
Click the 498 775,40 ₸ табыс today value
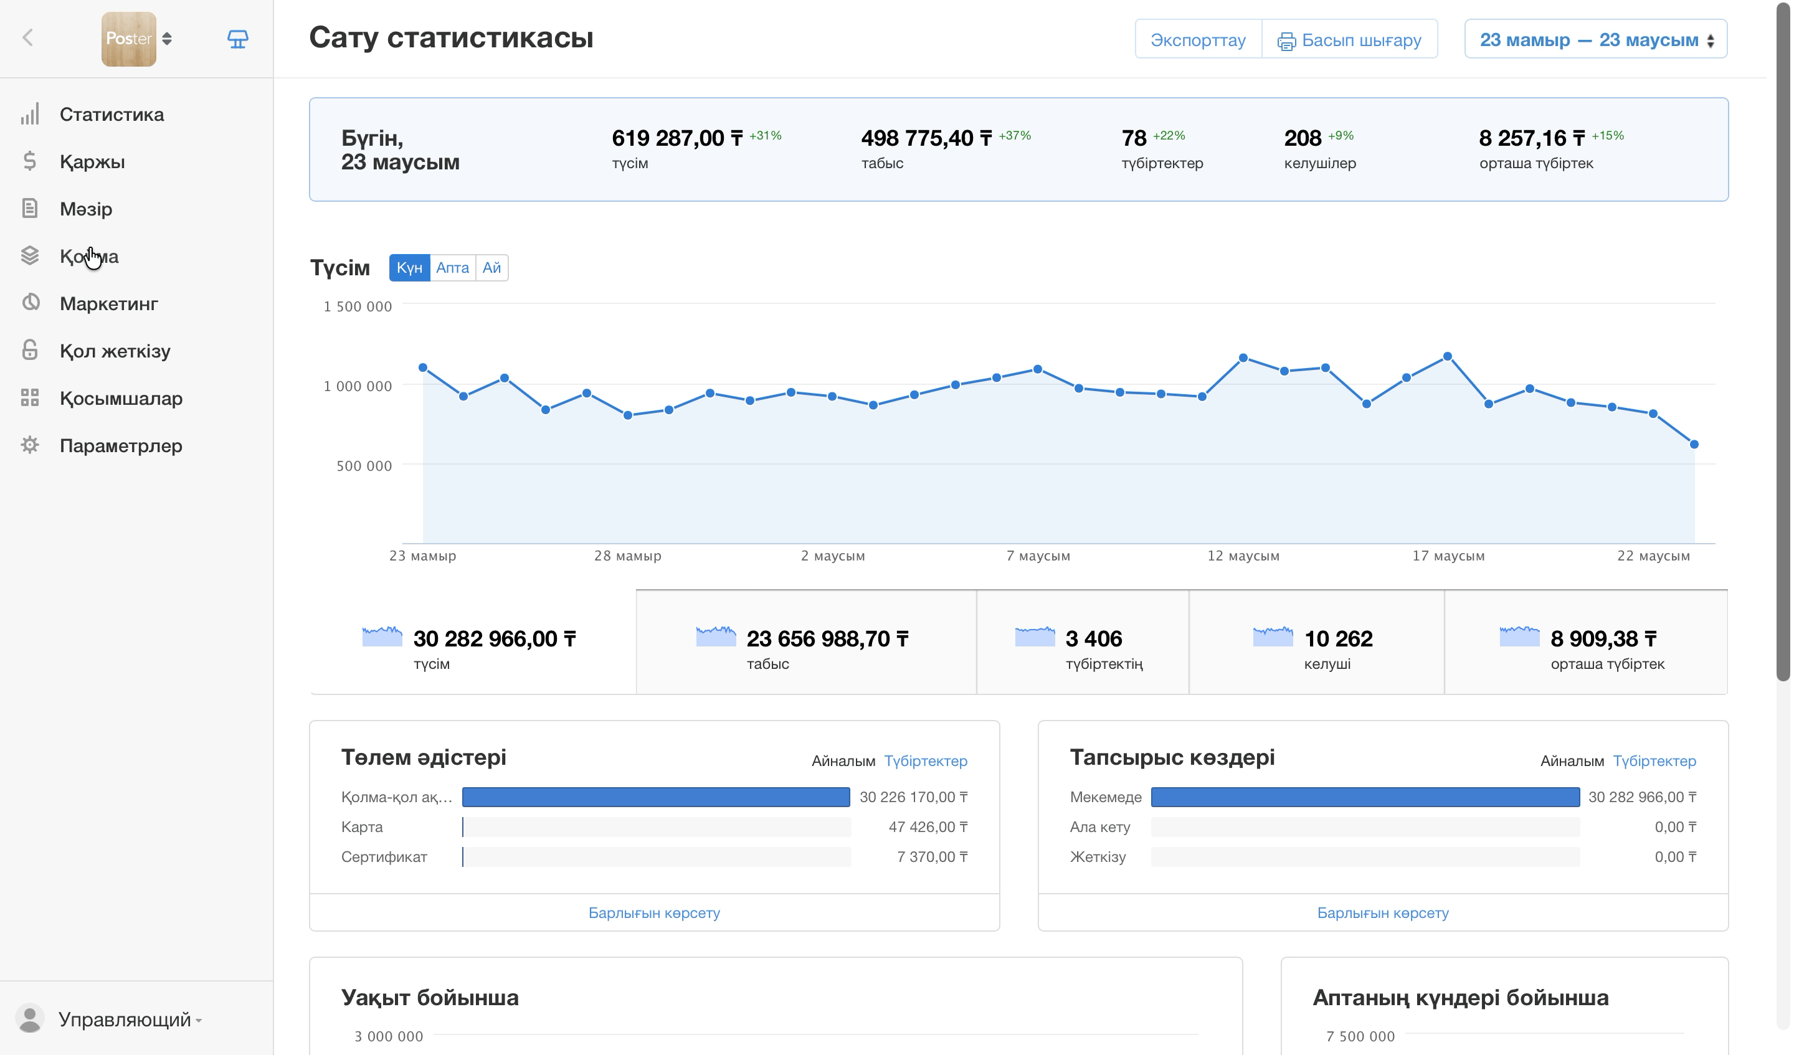(x=927, y=138)
